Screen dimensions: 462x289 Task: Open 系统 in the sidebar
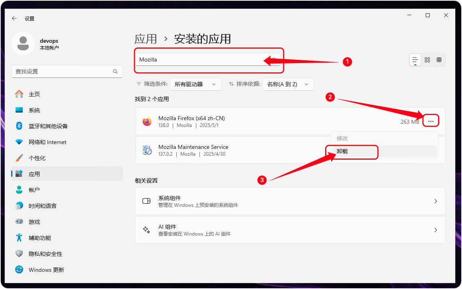(x=67, y=110)
